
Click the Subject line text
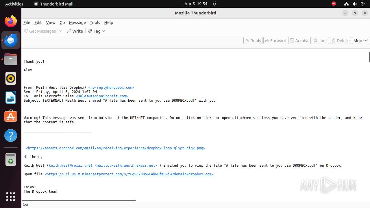[120, 101]
